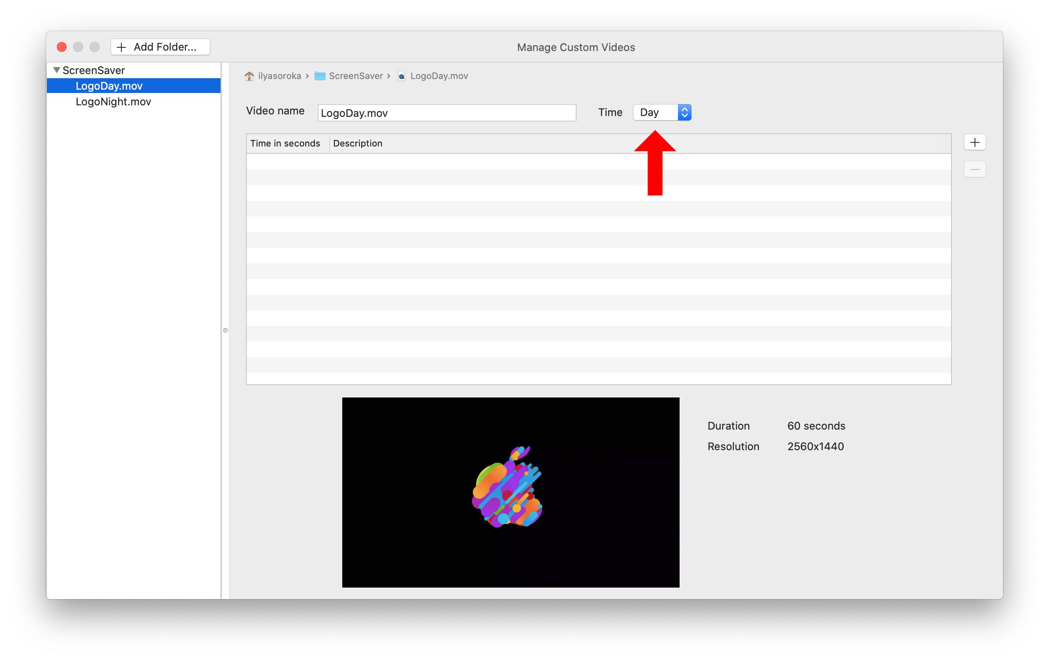
Task: Click the home icon in the path bar
Action: (249, 76)
